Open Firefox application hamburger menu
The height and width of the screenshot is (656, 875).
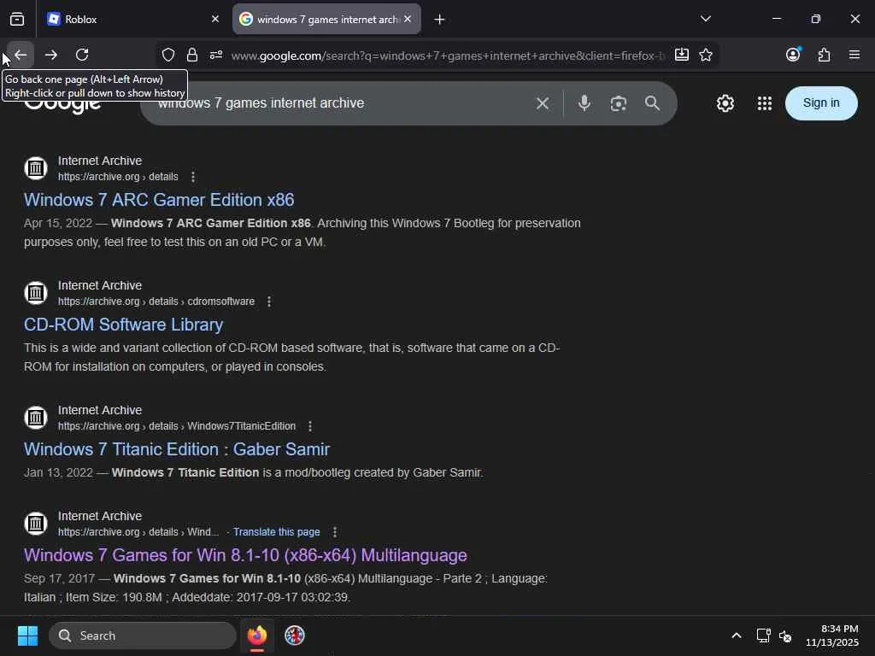coord(854,55)
